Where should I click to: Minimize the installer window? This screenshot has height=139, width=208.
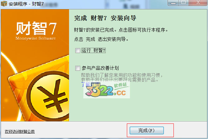pos(173,3)
